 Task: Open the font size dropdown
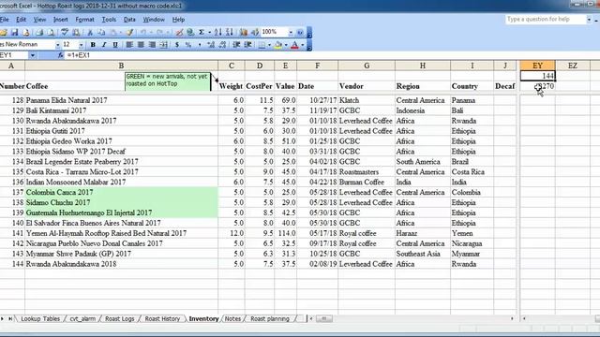point(82,45)
